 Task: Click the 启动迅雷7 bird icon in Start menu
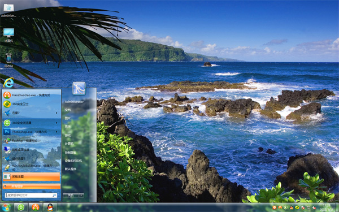(7, 158)
